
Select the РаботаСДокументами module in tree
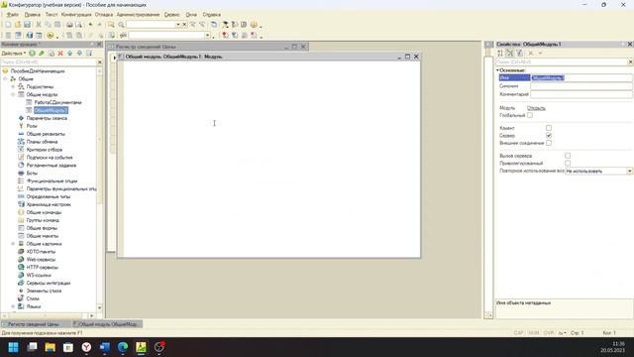(57, 102)
